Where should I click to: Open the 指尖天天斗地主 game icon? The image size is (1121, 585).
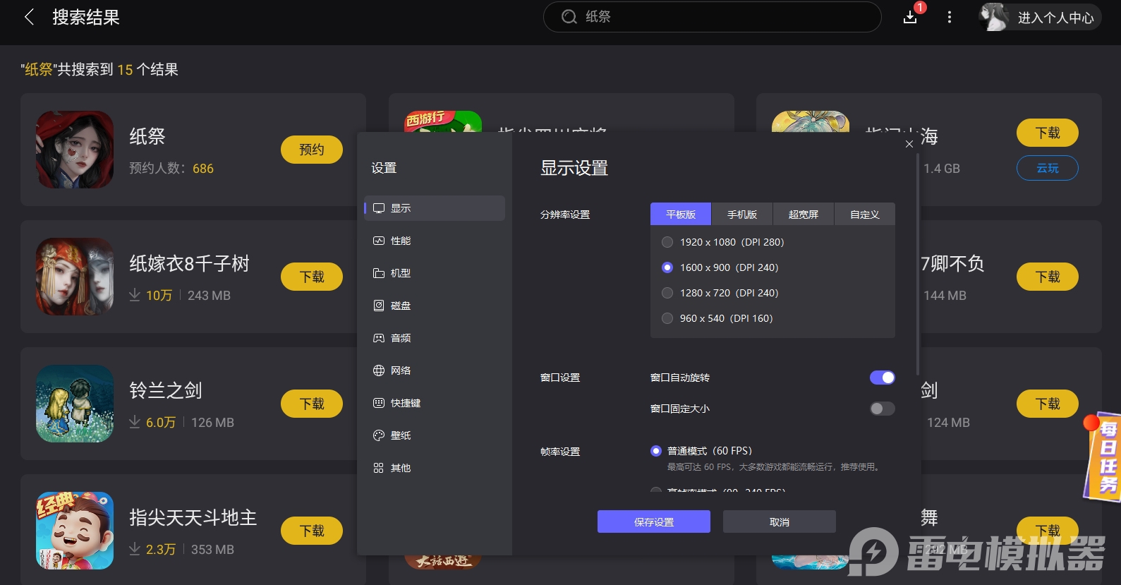pyautogui.click(x=75, y=531)
